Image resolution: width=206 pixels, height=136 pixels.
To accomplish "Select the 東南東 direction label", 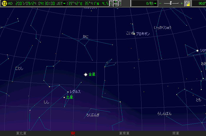I will pos(124,133).
